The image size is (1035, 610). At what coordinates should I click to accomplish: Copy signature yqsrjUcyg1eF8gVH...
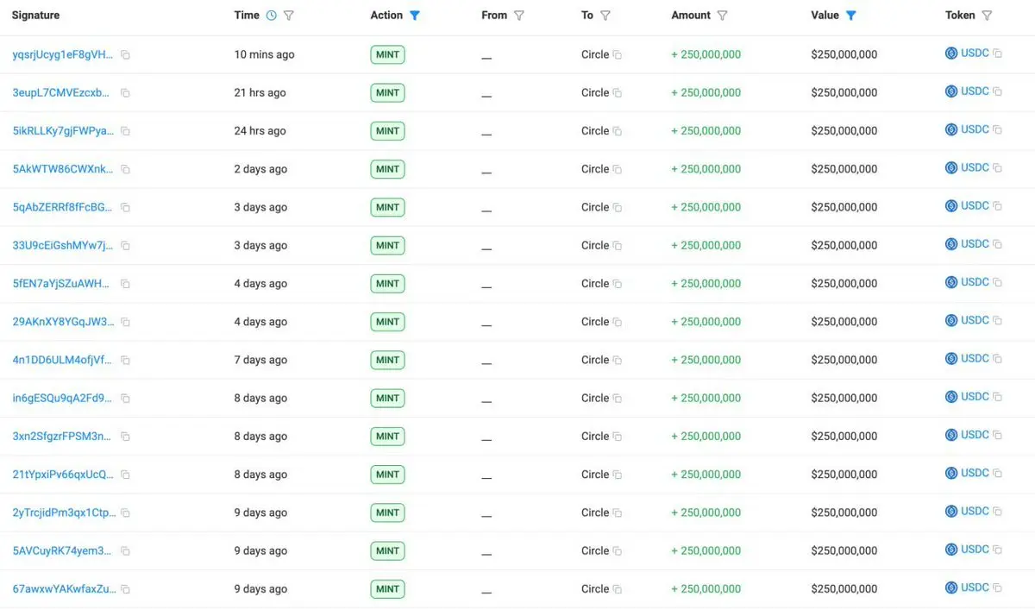pyautogui.click(x=125, y=55)
